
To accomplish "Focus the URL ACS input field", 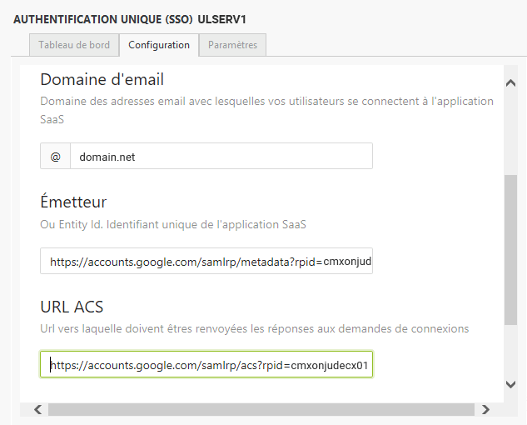I will [206, 364].
